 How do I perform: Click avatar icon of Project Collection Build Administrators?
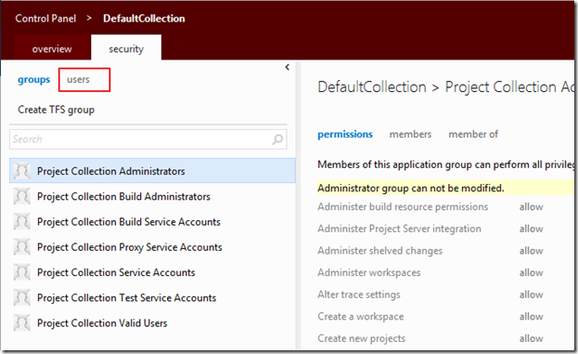click(21, 196)
